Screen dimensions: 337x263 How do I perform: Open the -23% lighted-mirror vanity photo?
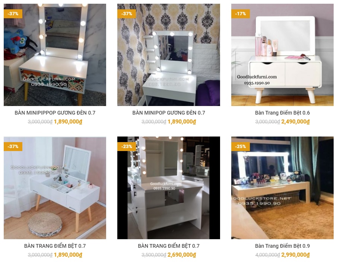pyautogui.click(x=168, y=187)
